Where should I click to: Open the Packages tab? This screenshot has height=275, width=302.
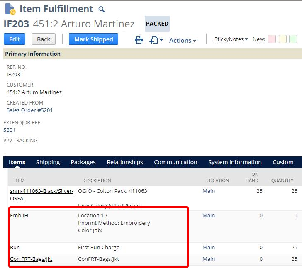83,162
